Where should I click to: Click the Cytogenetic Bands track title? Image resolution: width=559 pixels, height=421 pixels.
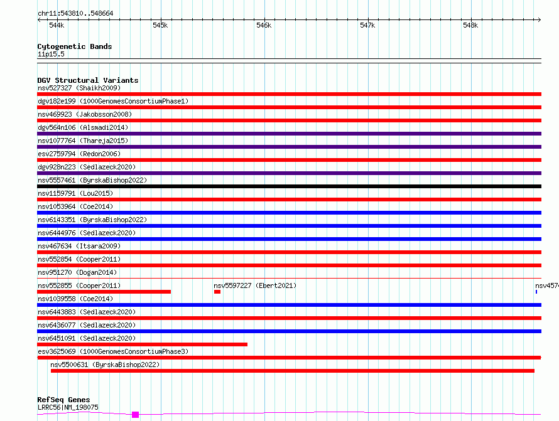click(x=74, y=46)
